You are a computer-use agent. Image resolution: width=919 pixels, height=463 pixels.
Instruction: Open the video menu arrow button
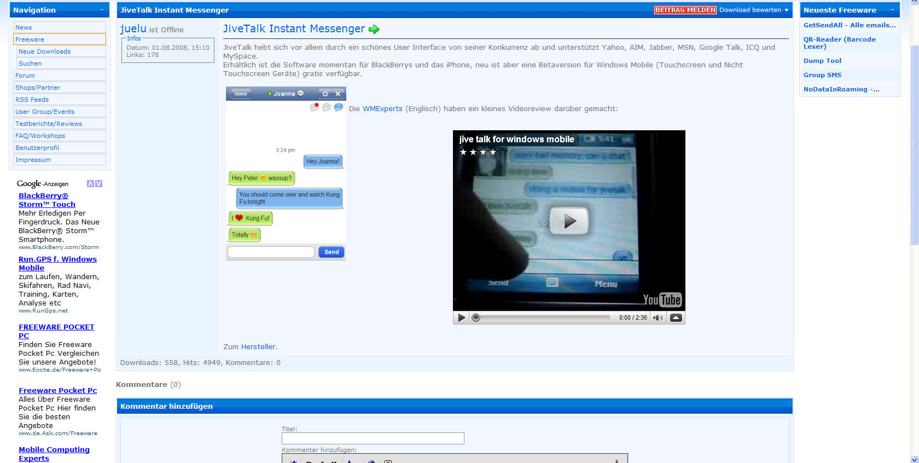[x=676, y=318]
